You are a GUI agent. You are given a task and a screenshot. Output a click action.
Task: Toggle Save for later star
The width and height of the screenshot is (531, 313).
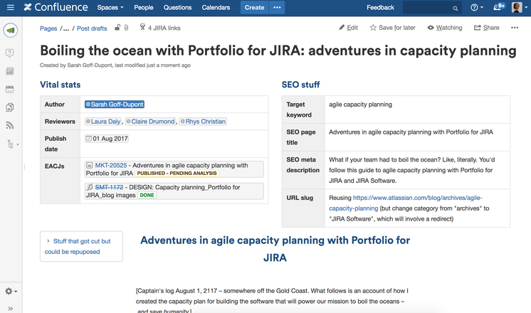[393, 28]
